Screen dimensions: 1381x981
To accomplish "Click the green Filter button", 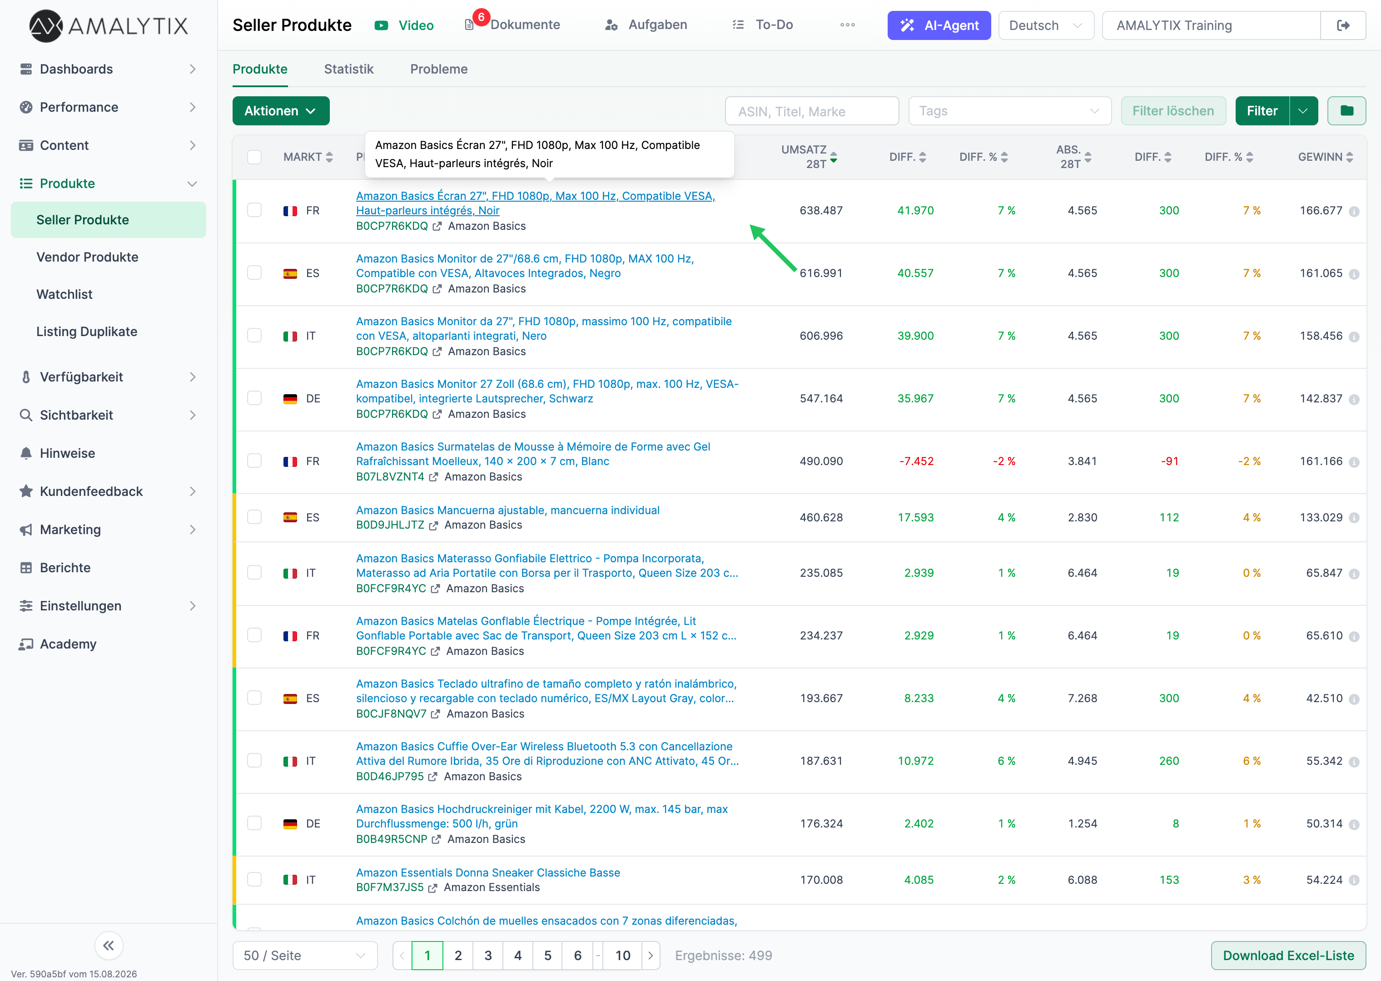I will (1262, 110).
